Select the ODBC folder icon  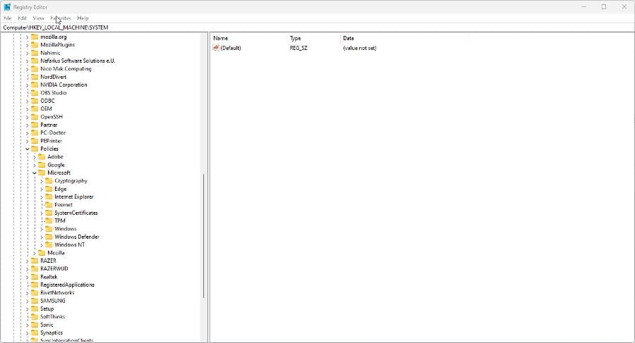35,101
